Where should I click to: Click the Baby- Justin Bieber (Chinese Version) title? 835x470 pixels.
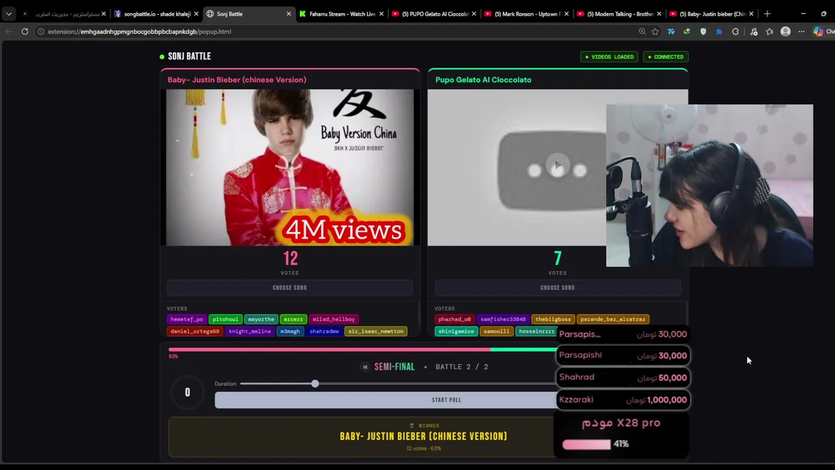tap(237, 80)
